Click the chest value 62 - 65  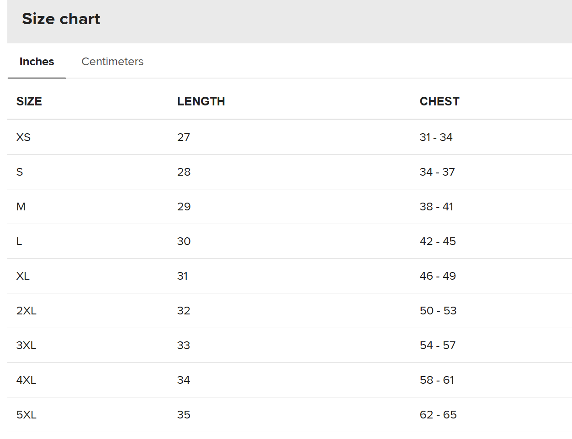(x=438, y=415)
